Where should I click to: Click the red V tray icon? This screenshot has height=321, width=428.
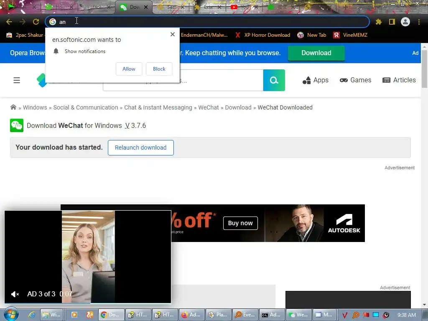click(x=345, y=315)
